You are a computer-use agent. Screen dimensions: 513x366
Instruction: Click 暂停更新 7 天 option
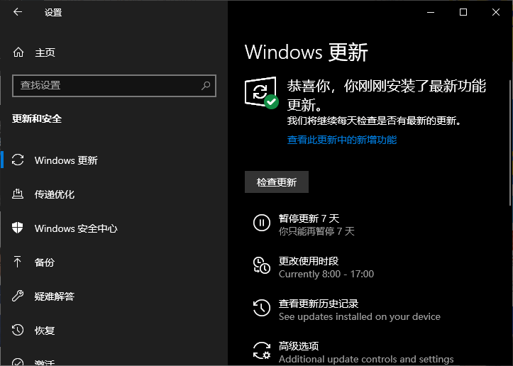pyautogui.click(x=309, y=218)
